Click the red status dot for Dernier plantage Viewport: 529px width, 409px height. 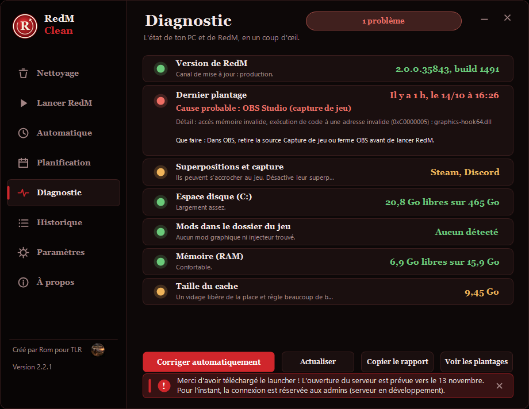[x=161, y=101]
